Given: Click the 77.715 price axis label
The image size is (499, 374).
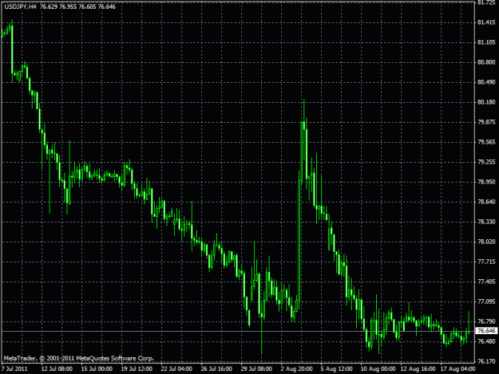Looking at the screenshot, I should 486,262.
